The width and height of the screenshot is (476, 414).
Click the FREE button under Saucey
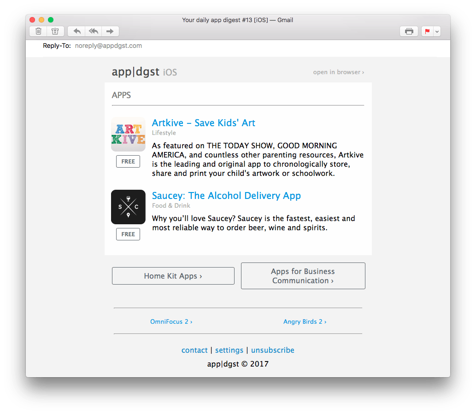[128, 234]
